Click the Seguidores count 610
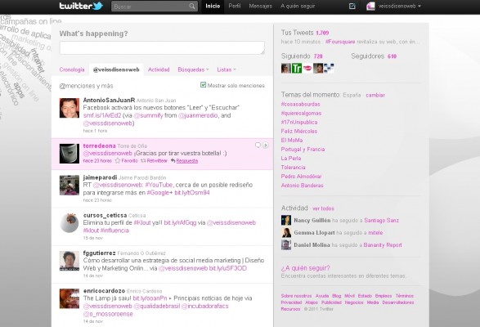Screen dimensions: 480x327 click(x=392, y=56)
